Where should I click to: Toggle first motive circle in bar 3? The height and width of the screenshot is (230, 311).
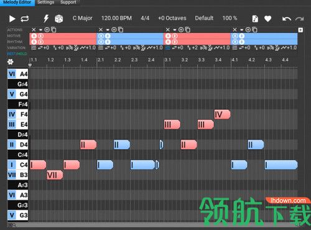168,36
